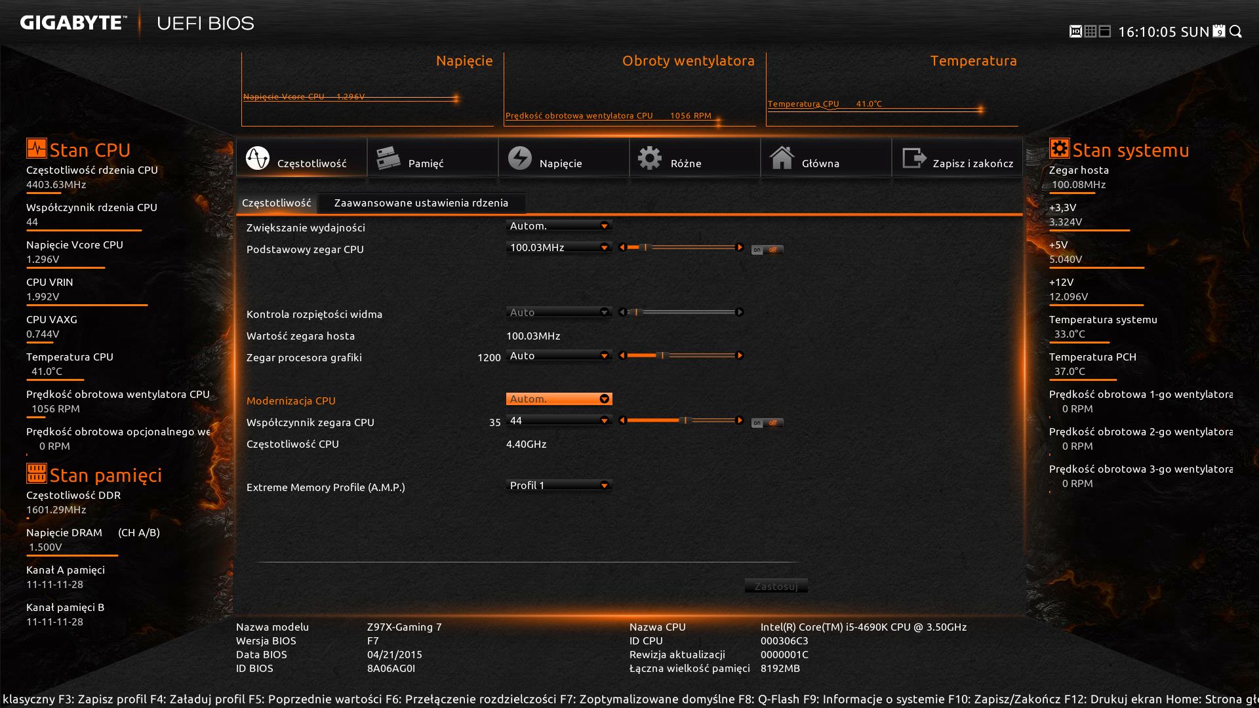
Task: Click the Zastosuj apply button
Action: [x=776, y=586]
